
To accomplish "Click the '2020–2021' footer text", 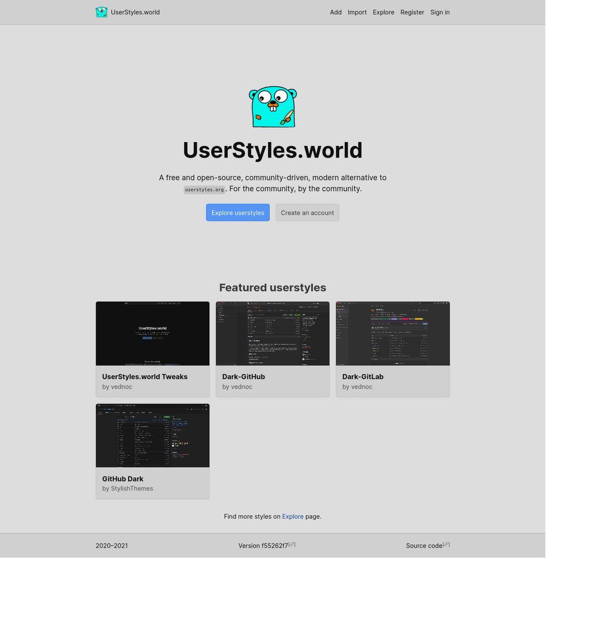I will pyautogui.click(x=112, y=546).
